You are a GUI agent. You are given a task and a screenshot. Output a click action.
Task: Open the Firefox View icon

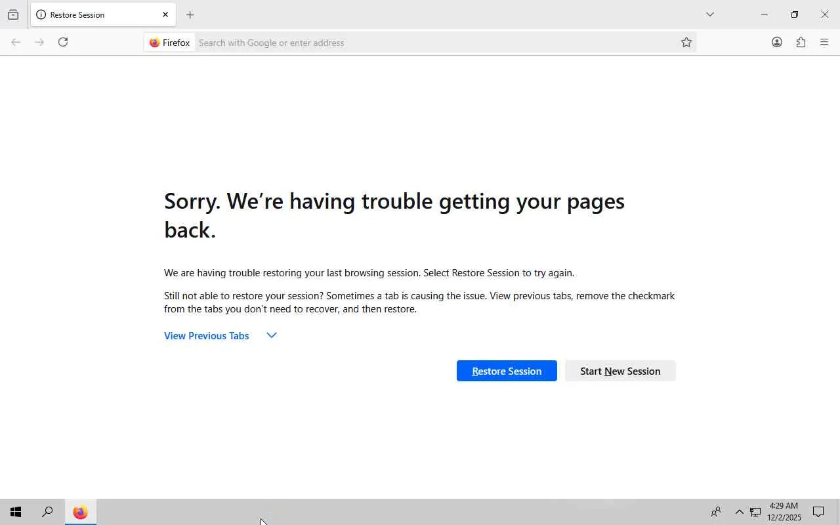click(13, 14)
